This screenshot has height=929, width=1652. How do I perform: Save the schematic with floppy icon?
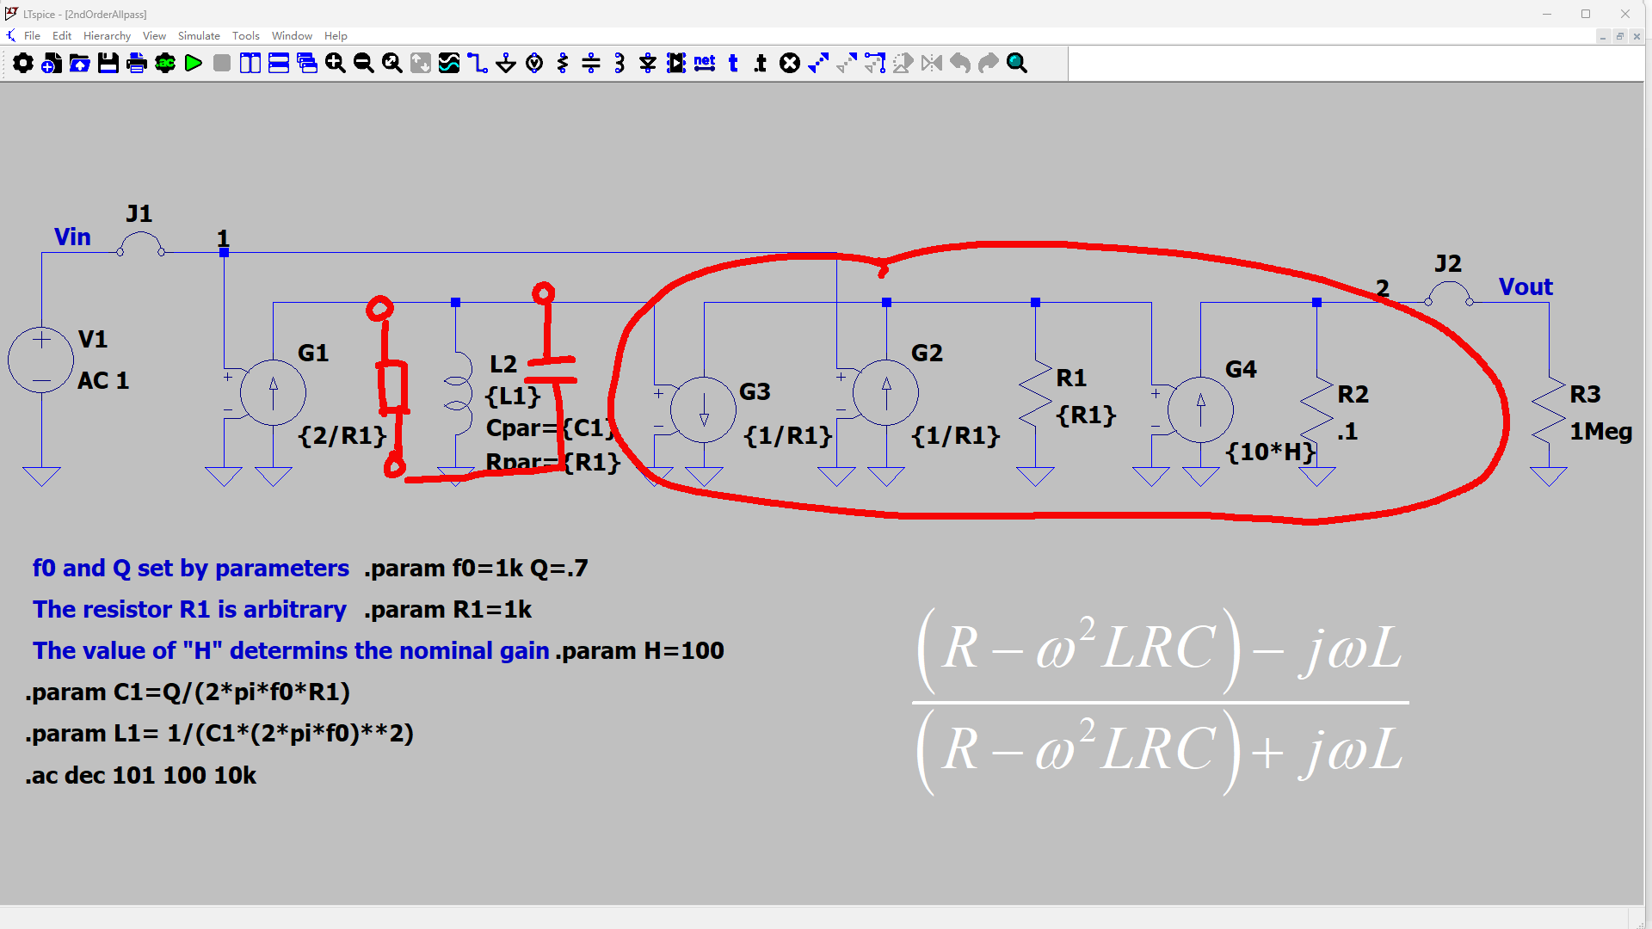tap(108, 63)
